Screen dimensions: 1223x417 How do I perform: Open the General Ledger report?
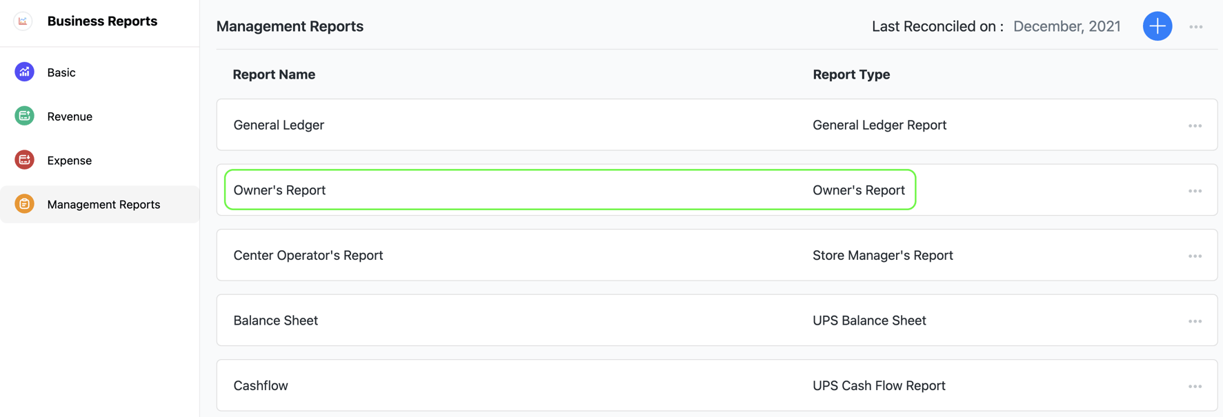click(x=279, y=125)
